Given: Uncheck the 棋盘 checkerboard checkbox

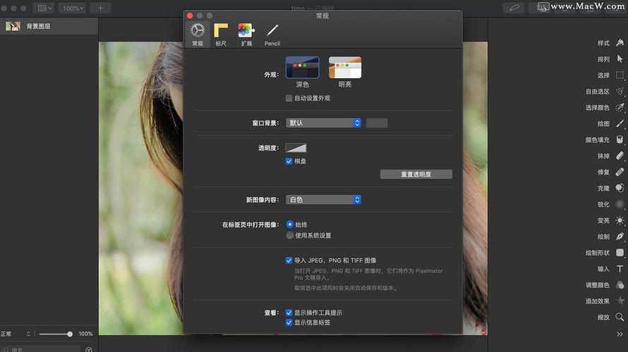Looking at the screenshot, I should click(x=289, y=161).
